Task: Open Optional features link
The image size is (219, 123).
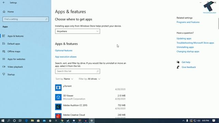Action: (x=64, y=51)
